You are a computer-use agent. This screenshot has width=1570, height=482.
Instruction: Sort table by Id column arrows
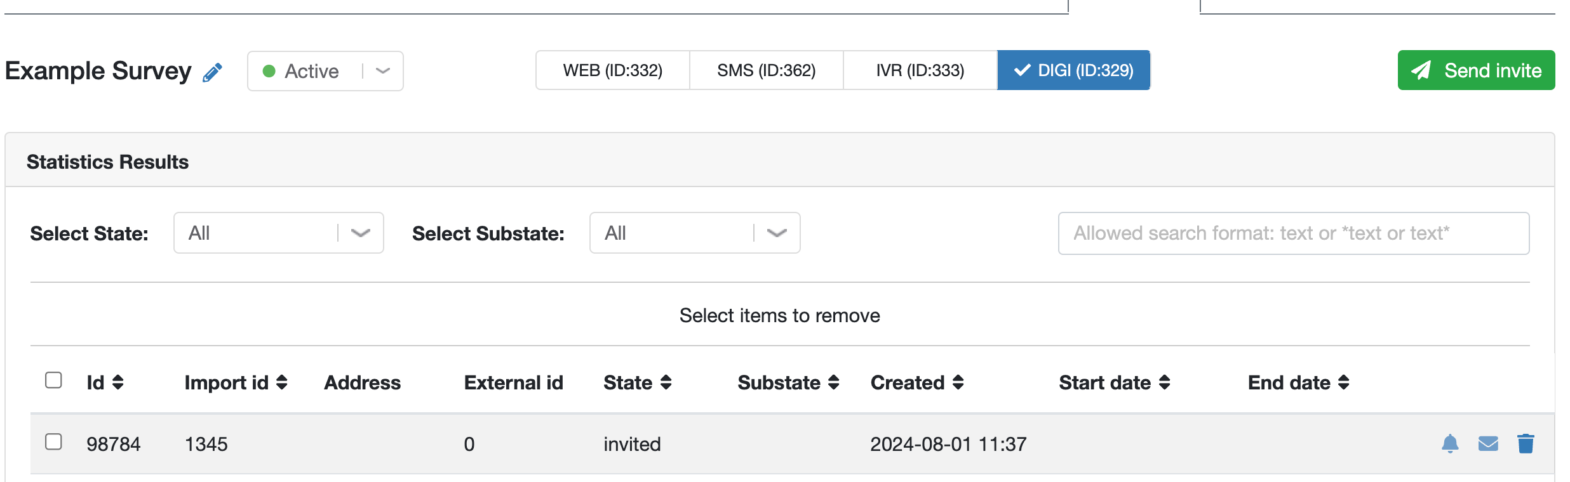(x=118, y=382)
